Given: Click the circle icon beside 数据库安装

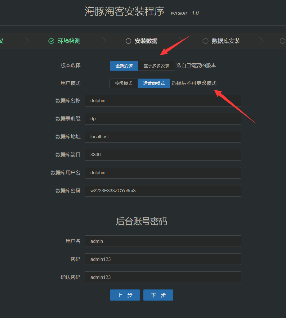Looking at the screenshot, I should point(205,41).
